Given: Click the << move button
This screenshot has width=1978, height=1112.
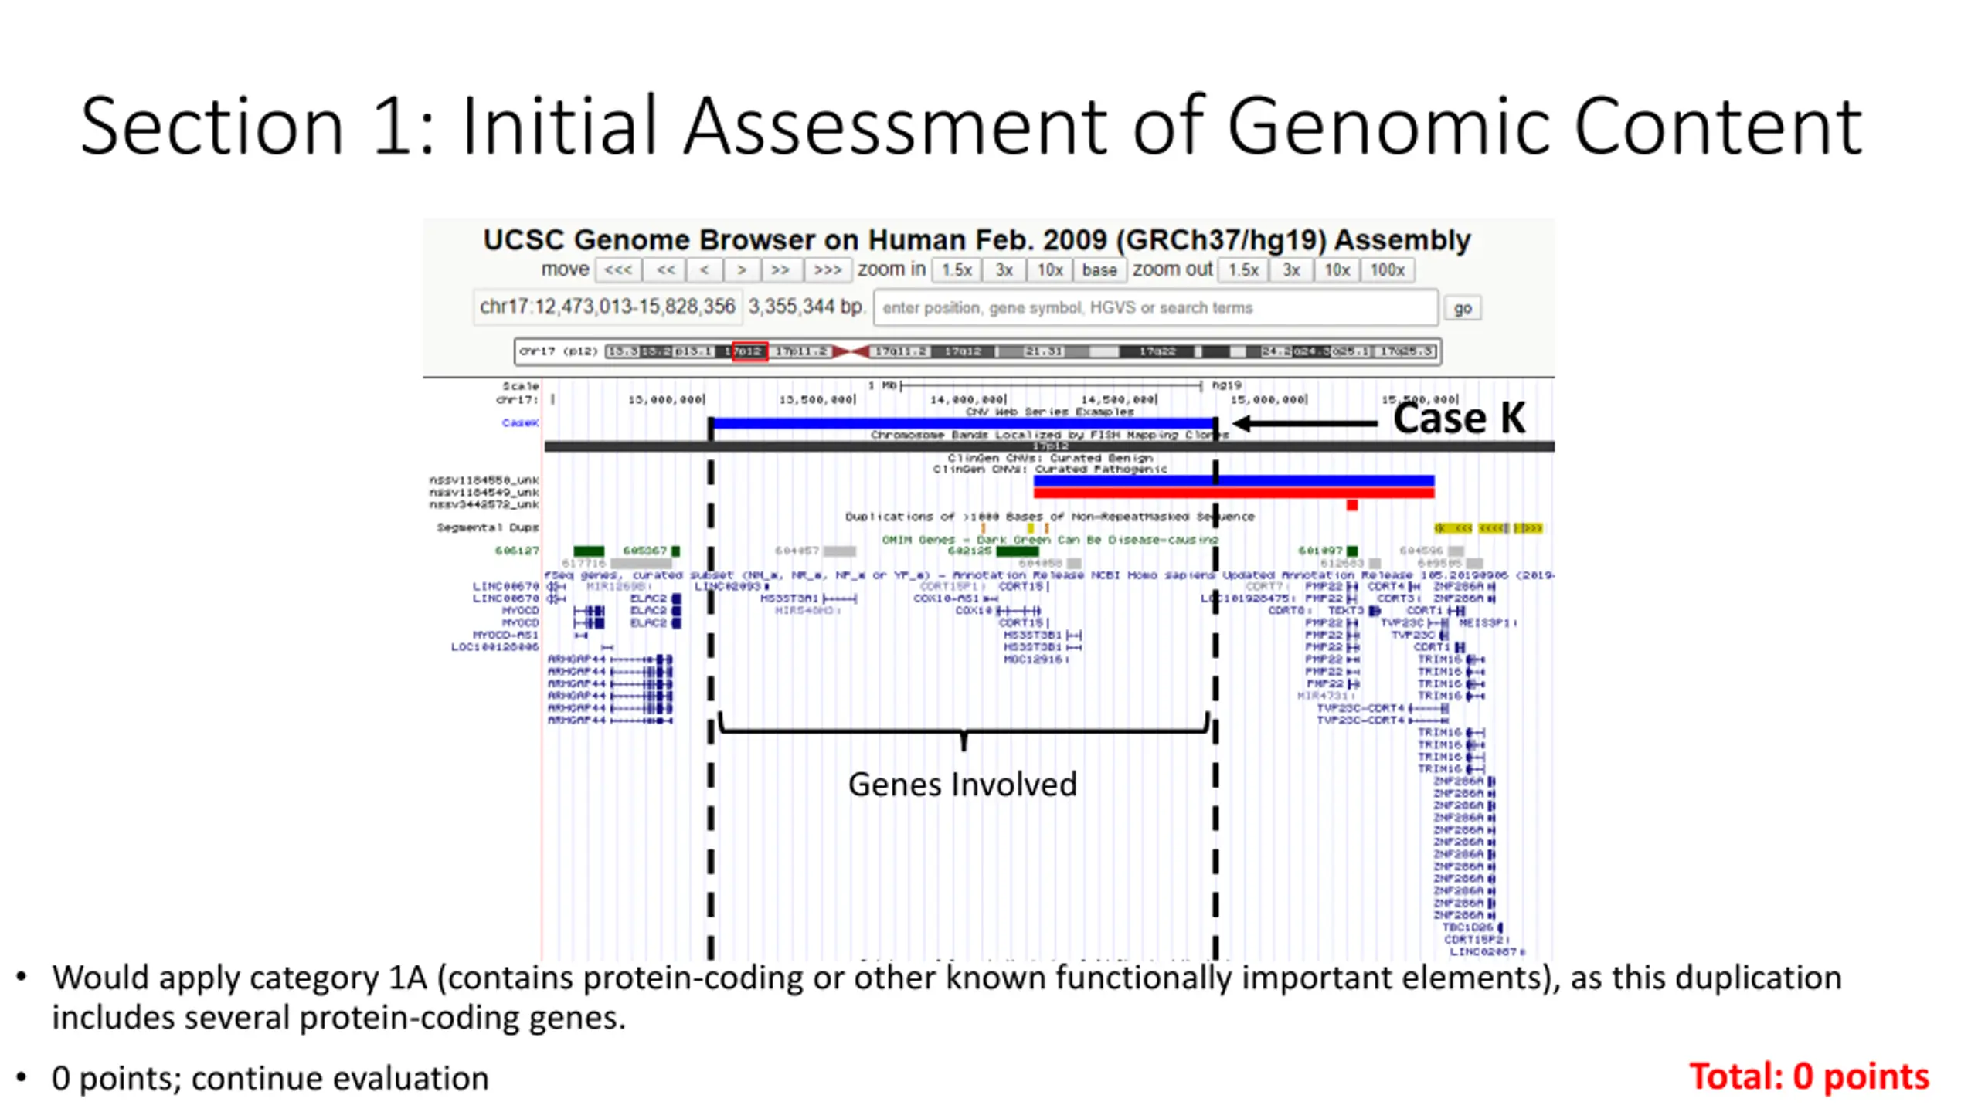Looking at the screenshot, I should coord(665,270).
